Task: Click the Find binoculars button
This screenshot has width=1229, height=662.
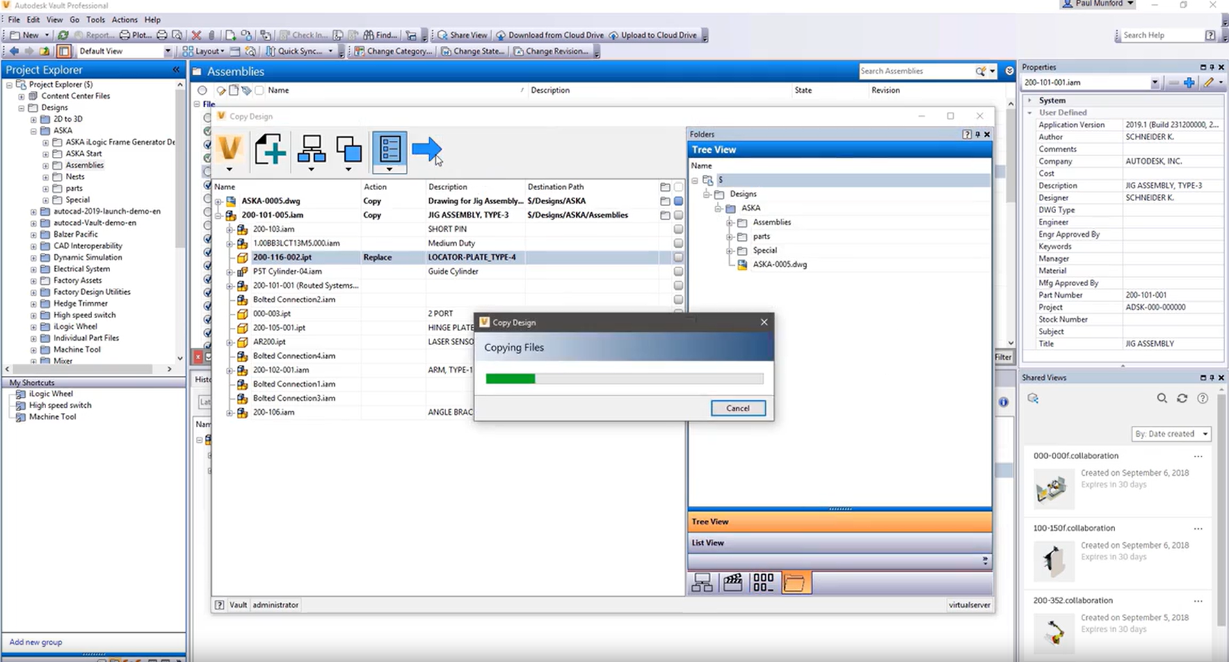Action: pyautogui.click(x=380, y=35)
